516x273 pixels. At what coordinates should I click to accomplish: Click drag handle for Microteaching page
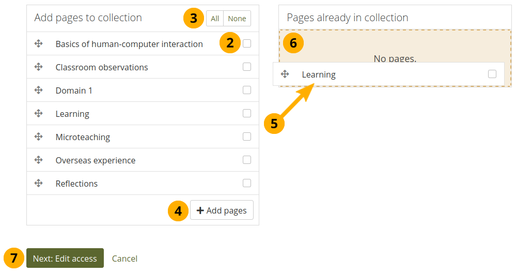point(38,137)
